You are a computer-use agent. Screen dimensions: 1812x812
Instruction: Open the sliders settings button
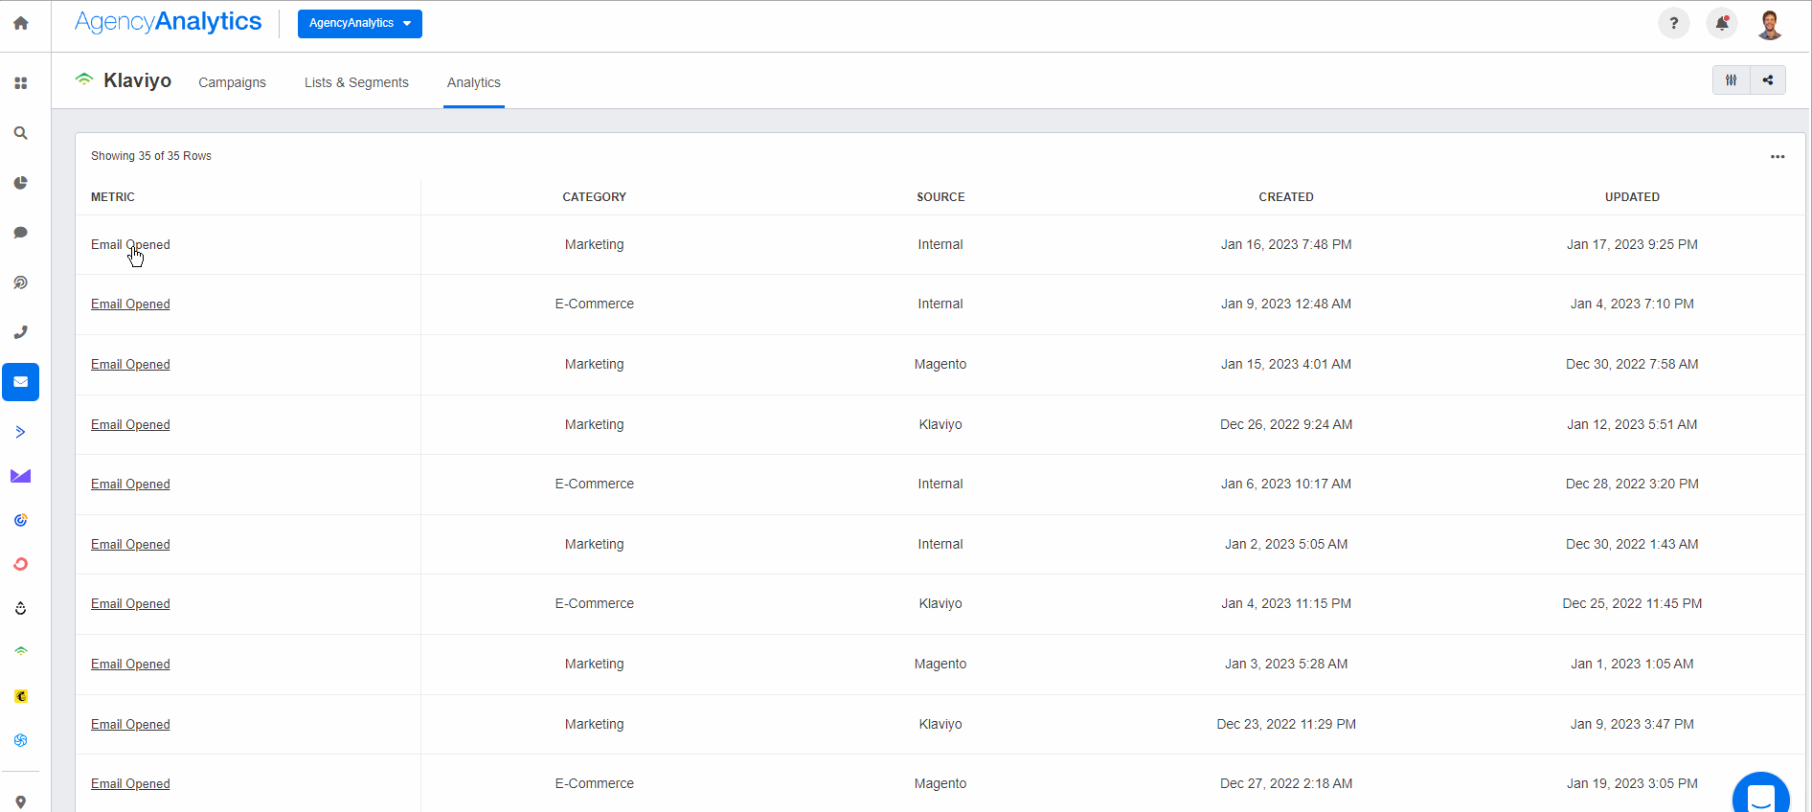coord(1731,80)
